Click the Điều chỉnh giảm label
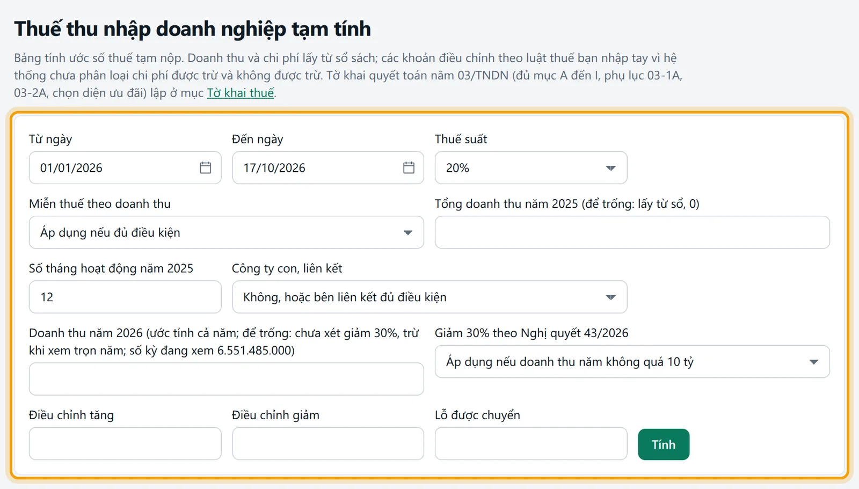The height and width of the screenshot is (489, 859). (x=275, y=415)
